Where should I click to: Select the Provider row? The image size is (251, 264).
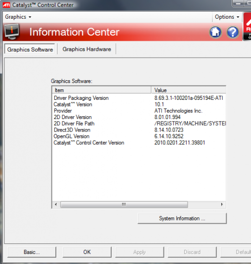click(139, 111)
